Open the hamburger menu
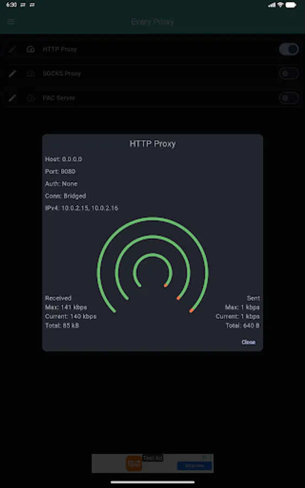Screen dimensions: 305x488 11,22
